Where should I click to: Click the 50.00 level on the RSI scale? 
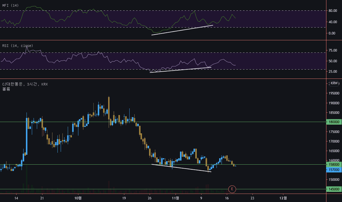click(x=333, y=61)
